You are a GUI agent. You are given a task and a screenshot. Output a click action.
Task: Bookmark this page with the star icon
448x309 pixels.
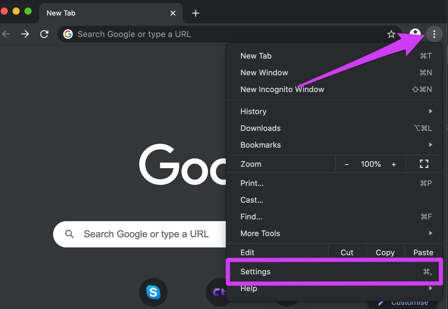[391, 34]
